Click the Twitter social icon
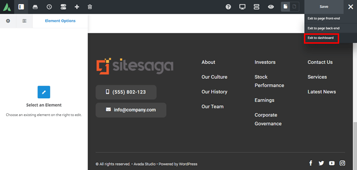 pos(321,163)
